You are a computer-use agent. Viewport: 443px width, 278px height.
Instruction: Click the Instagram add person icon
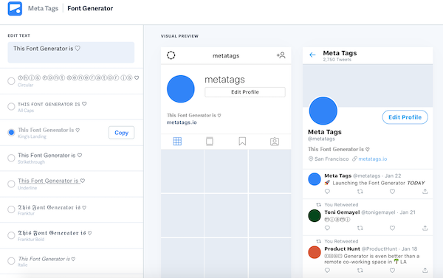pyautogui.click(x=281, y=55)
